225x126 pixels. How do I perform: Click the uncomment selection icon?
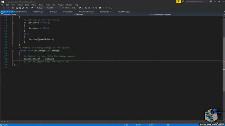[x=96, y=8]
